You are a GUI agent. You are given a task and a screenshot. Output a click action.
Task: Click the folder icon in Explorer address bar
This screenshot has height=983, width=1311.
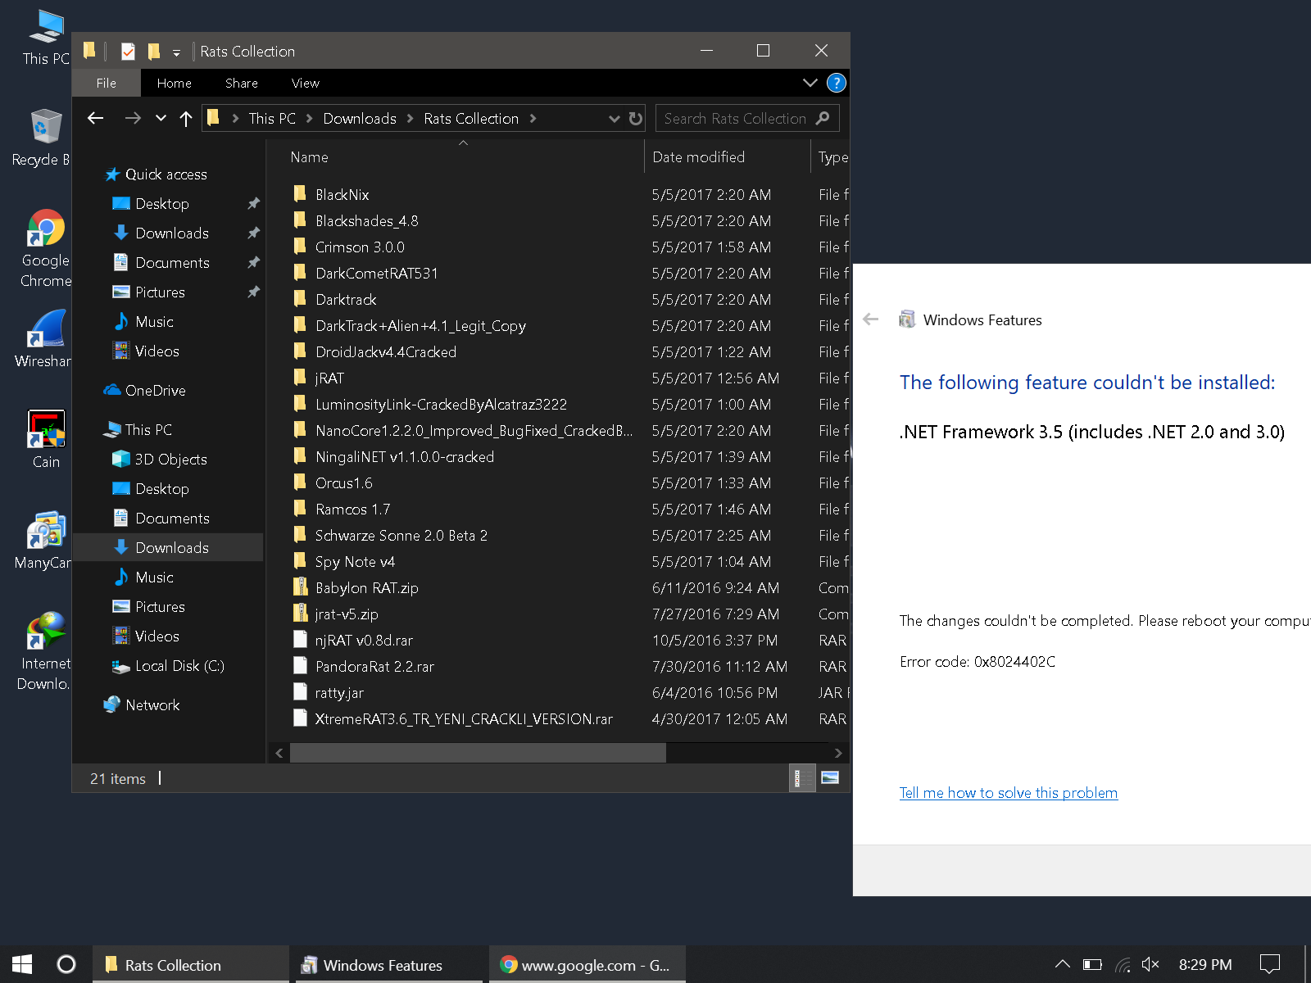[213, 118]
